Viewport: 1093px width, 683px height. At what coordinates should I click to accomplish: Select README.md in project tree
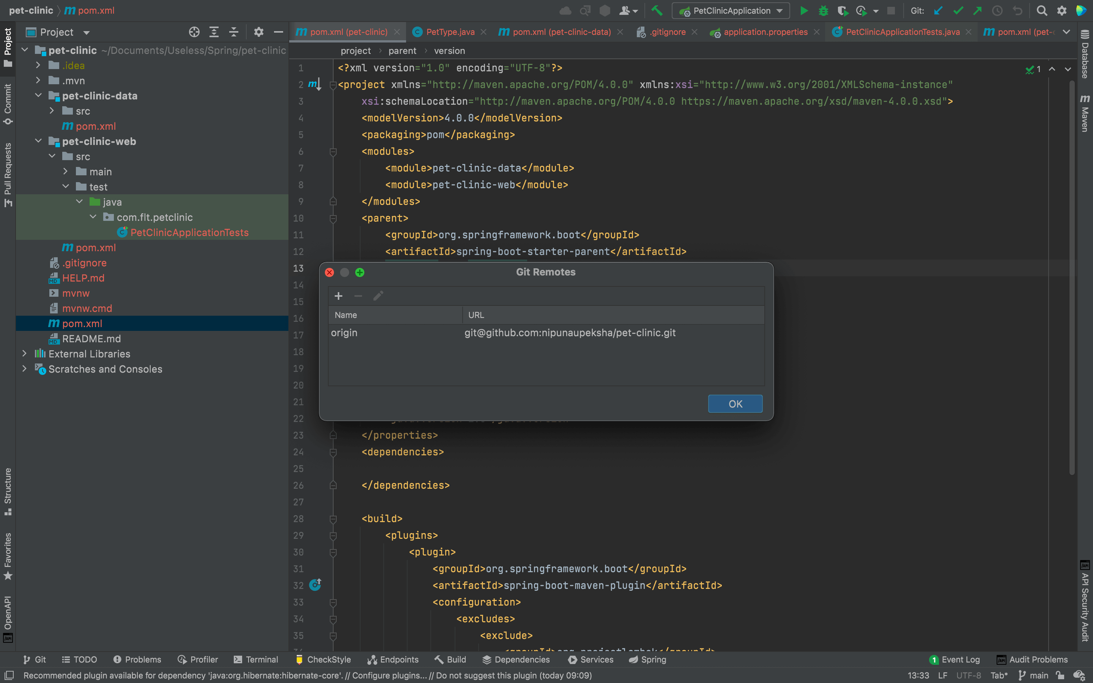pyautogui.click(x=91, y=339)
